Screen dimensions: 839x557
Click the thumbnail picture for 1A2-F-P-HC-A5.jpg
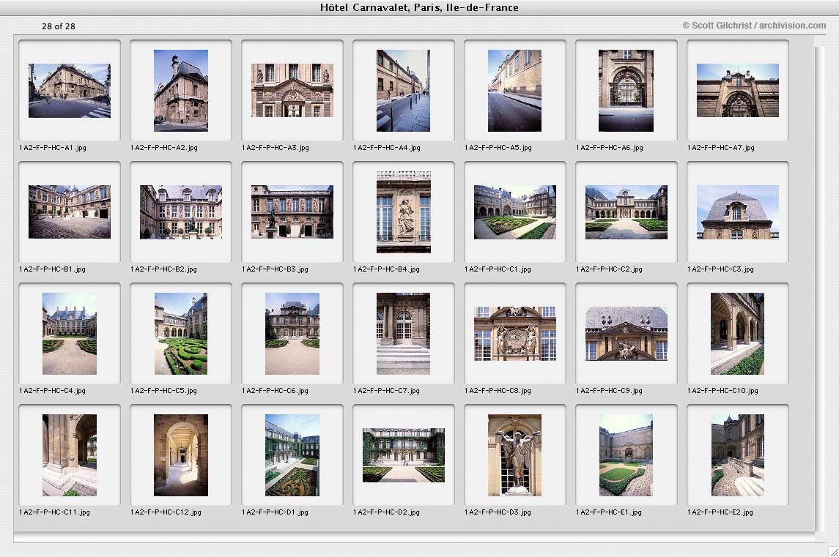click(x=514, y=91)
